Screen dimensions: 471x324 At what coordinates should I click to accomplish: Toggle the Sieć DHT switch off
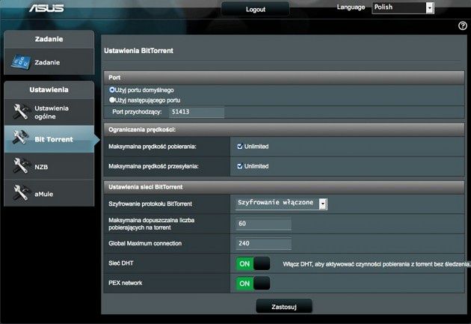(x=253, y=263)
